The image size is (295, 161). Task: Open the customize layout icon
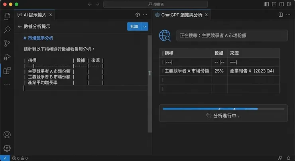click(x=289, y=4)
